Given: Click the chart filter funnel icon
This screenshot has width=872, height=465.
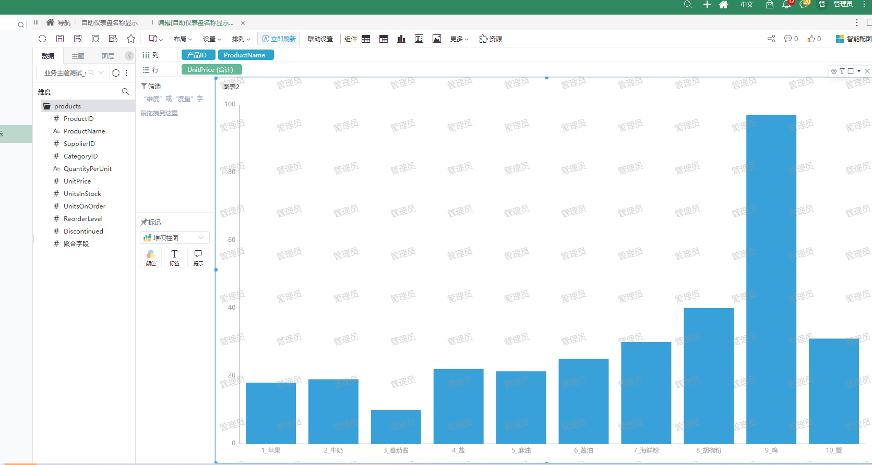Looking at the screenshot, I should point(842,71).
